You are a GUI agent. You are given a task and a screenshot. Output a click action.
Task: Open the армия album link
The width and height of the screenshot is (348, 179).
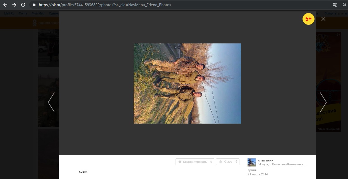pyautogui.click(x=252, y=170)
